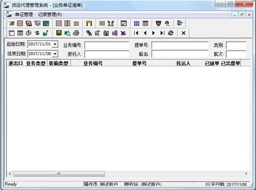Open 起始日期 date dropdown
The height and width of the screenshot is (190, 256).
(x=55, y=44)
